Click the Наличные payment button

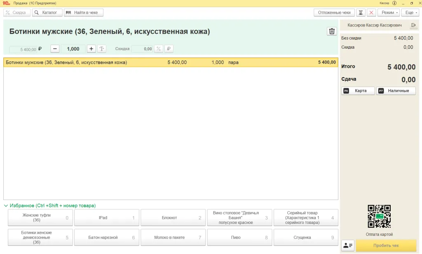(396, 91)
